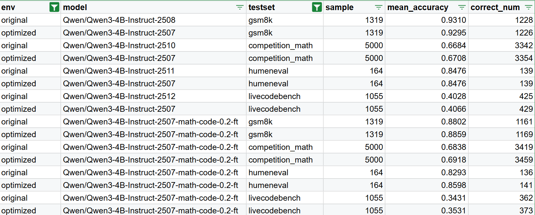Select mean_accuracy cell 0.9295
This screenshot has height=215, width=535.
427,33
